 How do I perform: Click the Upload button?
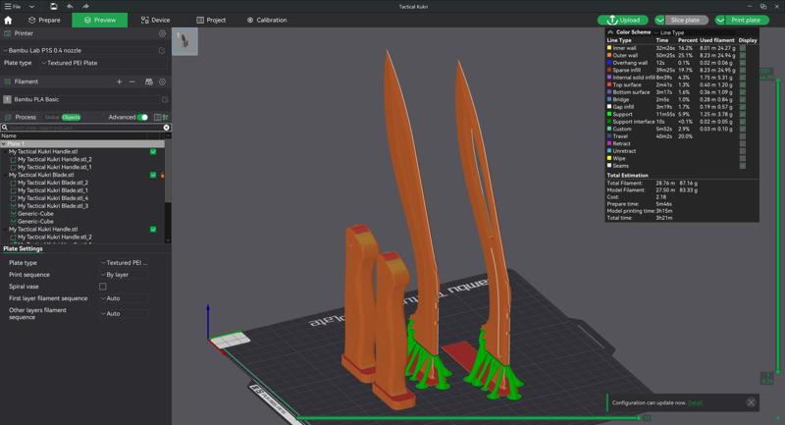[623, 20]
